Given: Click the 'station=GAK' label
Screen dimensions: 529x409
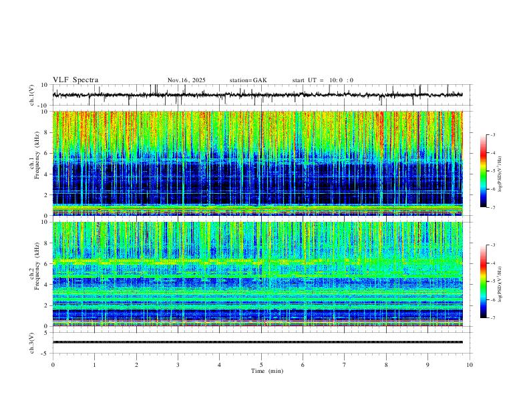Looking at the screenshot, I should coord(248,80).
